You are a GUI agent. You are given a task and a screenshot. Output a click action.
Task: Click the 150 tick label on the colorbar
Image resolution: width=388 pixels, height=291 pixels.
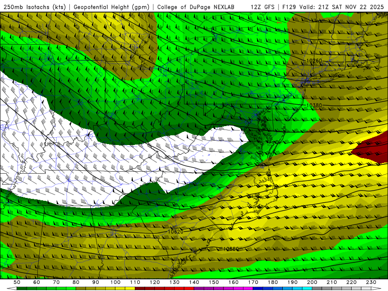214,282
